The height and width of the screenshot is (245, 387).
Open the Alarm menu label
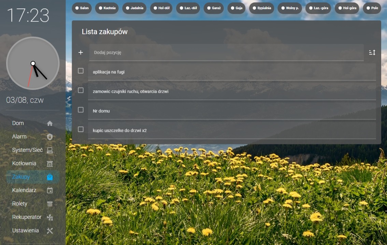(19, 136)
